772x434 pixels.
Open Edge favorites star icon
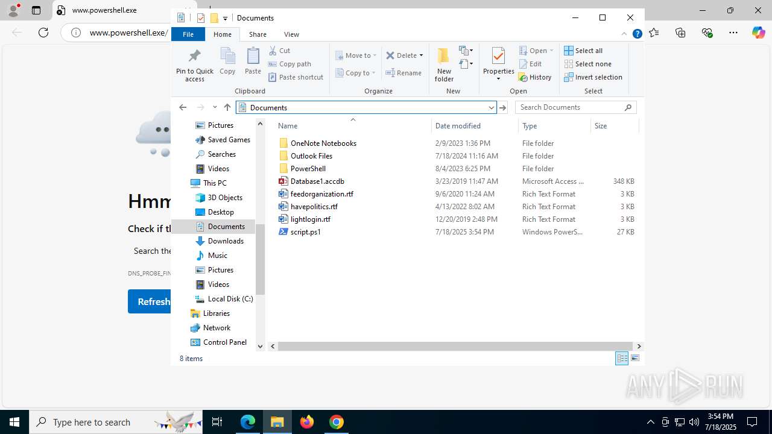click(654, 33)
